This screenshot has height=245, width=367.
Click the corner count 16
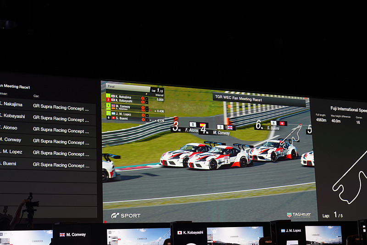358,122
